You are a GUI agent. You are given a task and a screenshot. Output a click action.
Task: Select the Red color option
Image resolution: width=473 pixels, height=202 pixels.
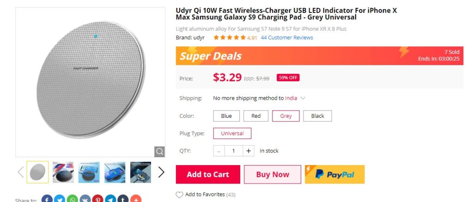(x=256, y=116)
